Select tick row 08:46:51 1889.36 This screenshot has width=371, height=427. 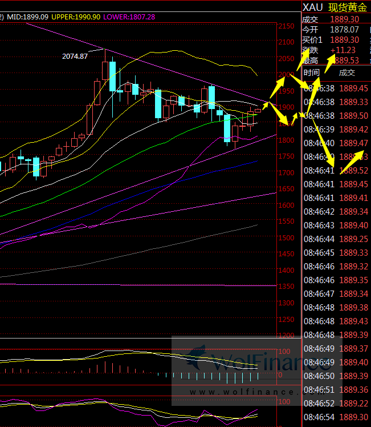click(x=336, y=390)
